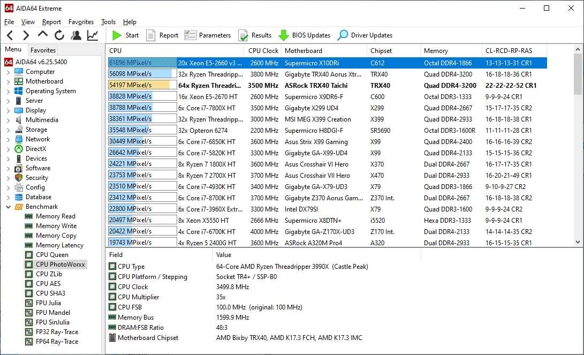The image size is (584, 355).
Task: Select CPU Queen benchmark
Action: click(52, 255)
